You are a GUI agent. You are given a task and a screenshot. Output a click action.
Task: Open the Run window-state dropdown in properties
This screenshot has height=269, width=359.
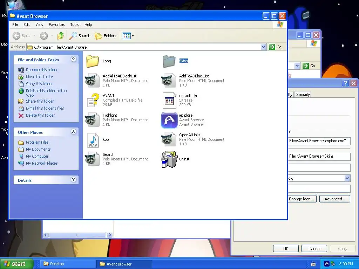[x=347, y=178]
